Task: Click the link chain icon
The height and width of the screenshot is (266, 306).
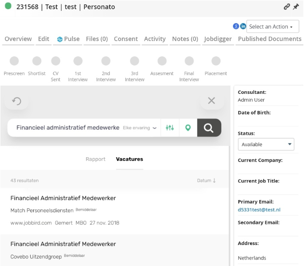Action: pos(286,7)
